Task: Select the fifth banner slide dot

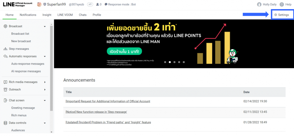Action: [x=184, y=62]
